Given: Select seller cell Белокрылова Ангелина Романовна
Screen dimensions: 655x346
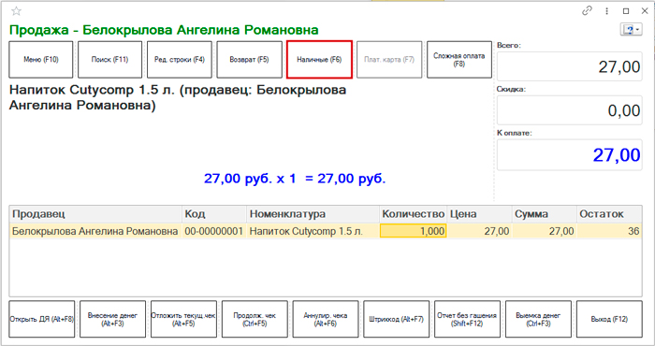Looking at the screenshot, I should click(x=95, y=231).
